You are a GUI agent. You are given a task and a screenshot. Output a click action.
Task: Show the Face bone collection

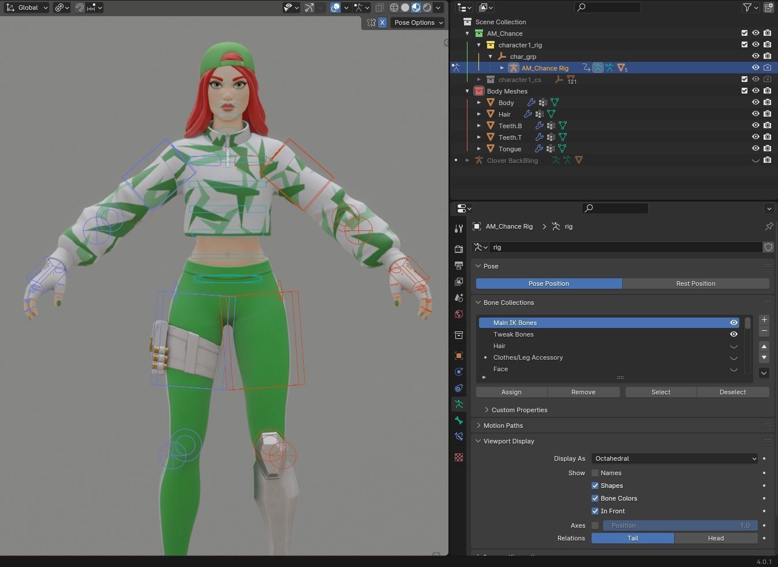coord(734,370)
